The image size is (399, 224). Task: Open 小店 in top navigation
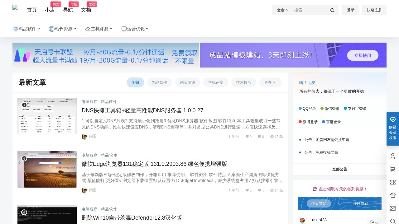pyautogui.click(x=50, y=10)
